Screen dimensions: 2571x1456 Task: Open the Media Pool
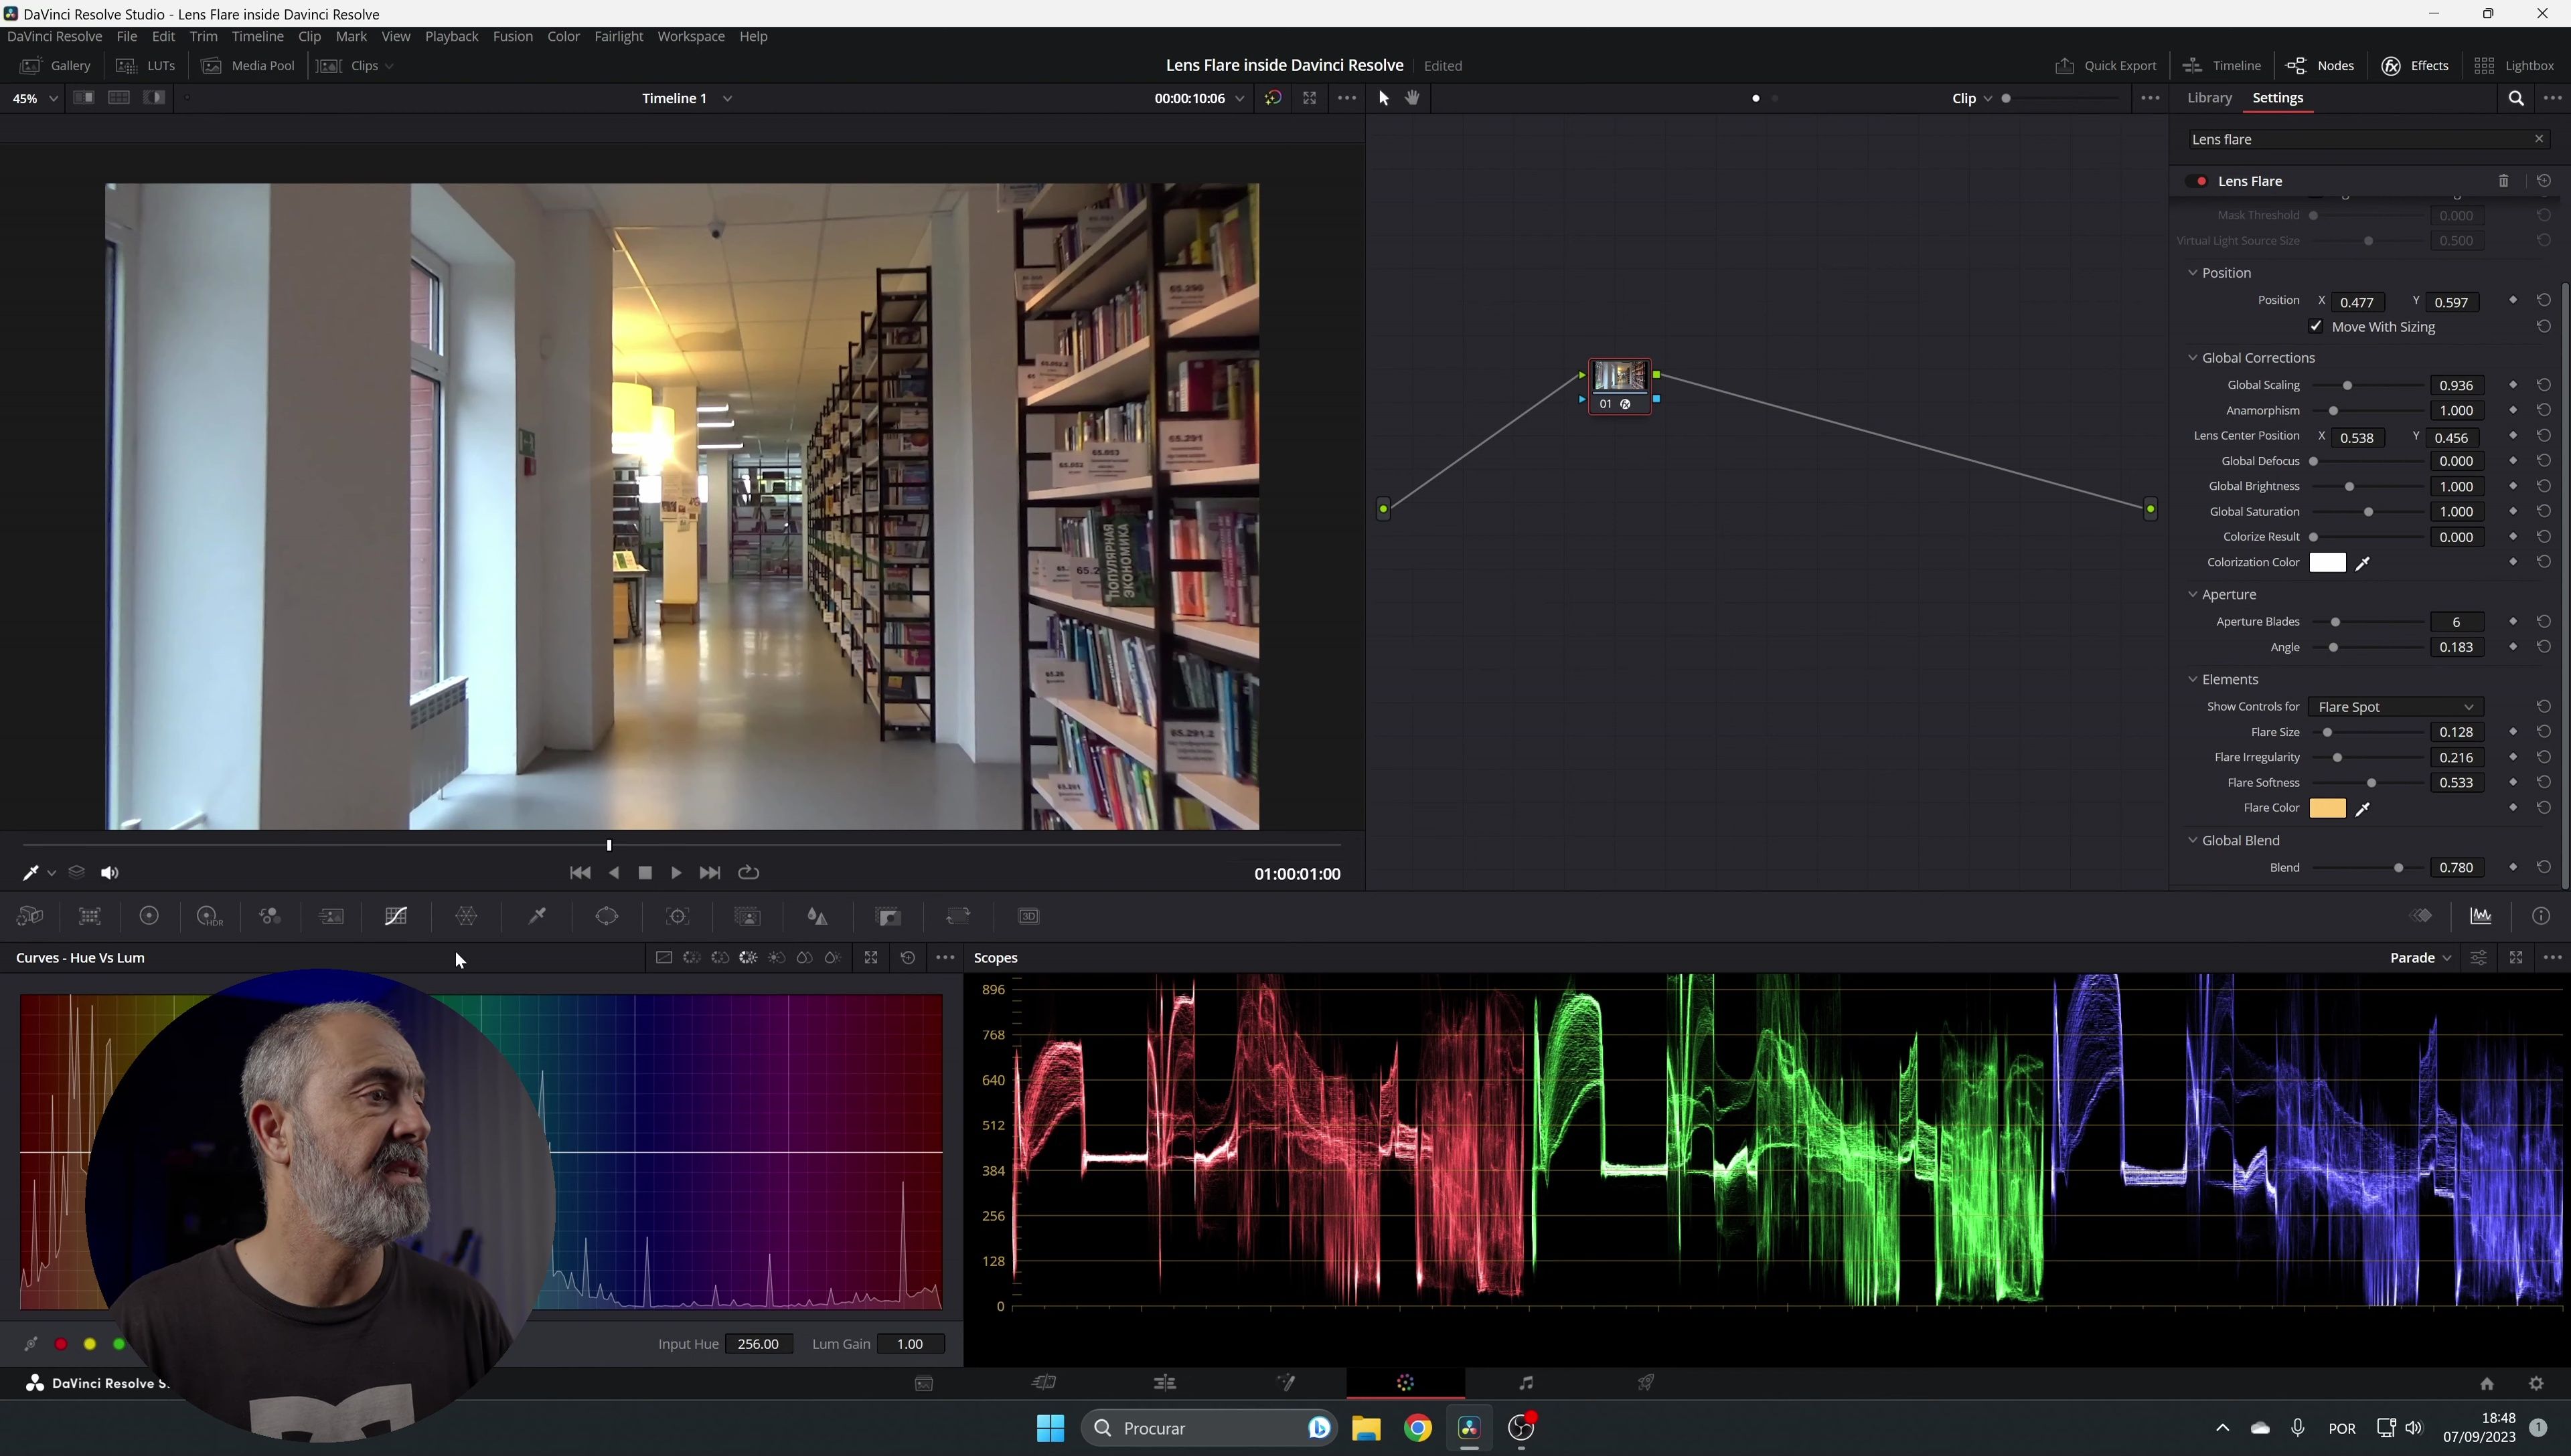(x=248, y=66)
